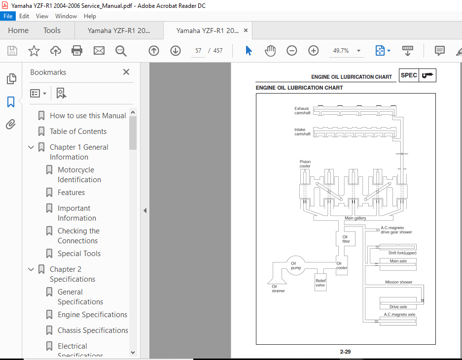Screen dimensions: 462x360
Task: Open How to use this Manual bookmark
Action: tap(88, 116)
